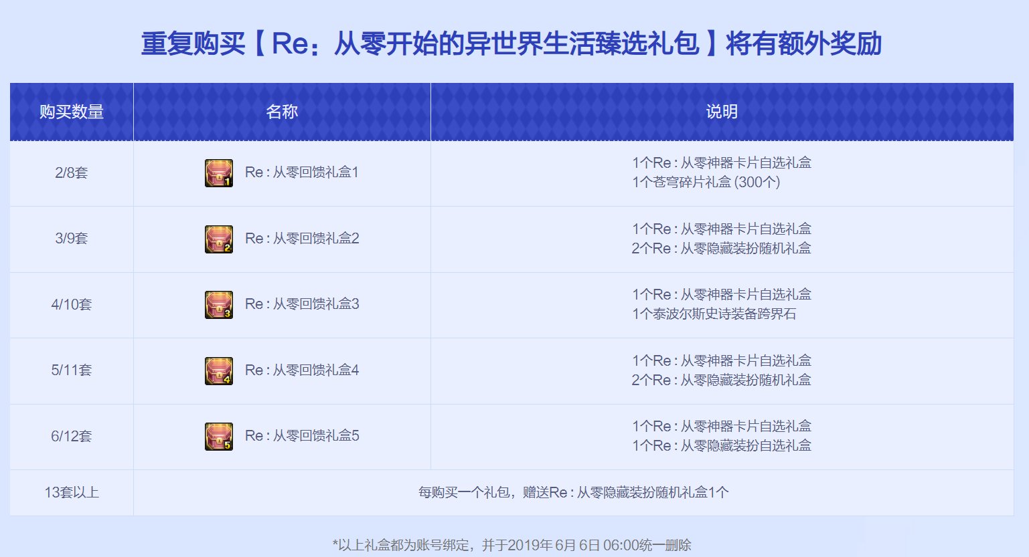The image size is (1029, 557).
Task: Click the name text Re:从零回馈礼盒4
Action: (302, 370)
